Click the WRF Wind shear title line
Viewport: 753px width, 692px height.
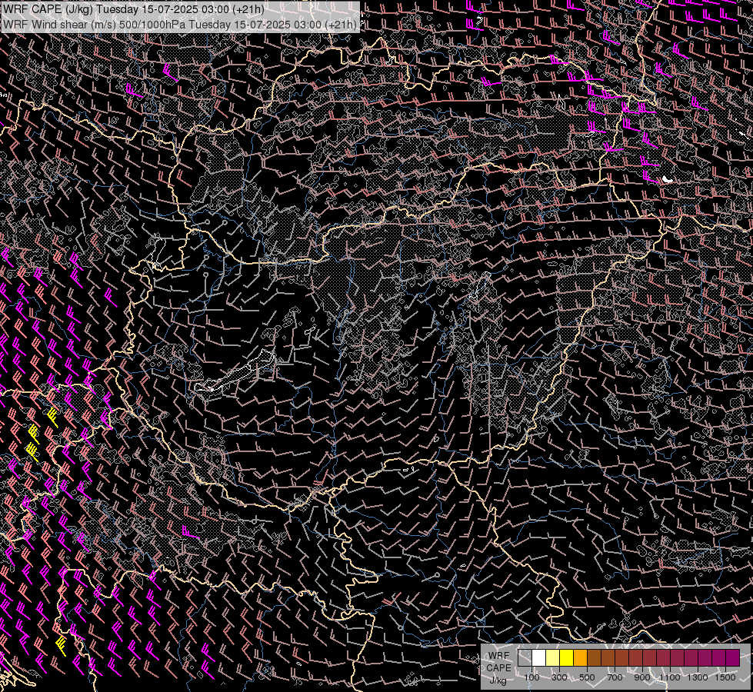180,25
